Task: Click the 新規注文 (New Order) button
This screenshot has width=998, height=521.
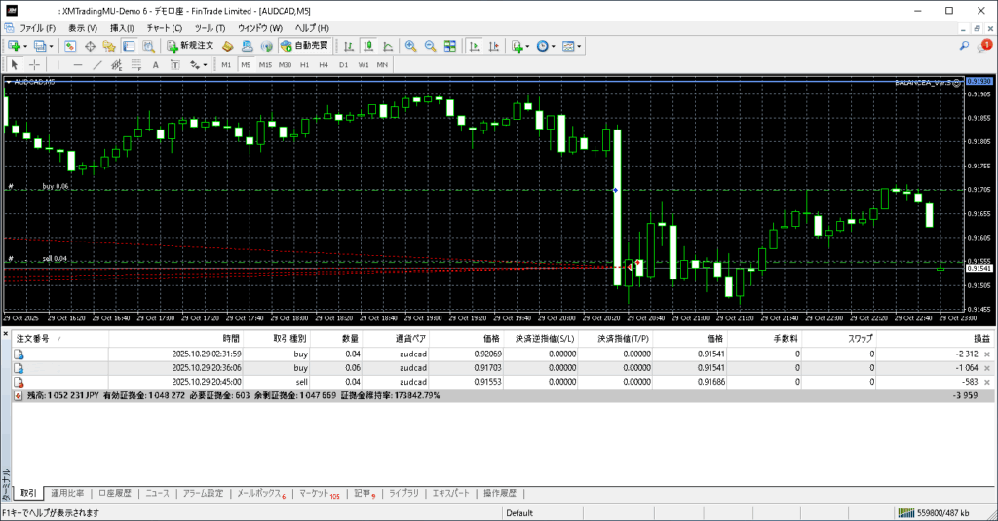Action: [x=189, y=46]
